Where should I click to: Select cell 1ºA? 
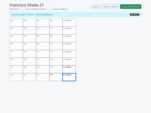[16, 77]
